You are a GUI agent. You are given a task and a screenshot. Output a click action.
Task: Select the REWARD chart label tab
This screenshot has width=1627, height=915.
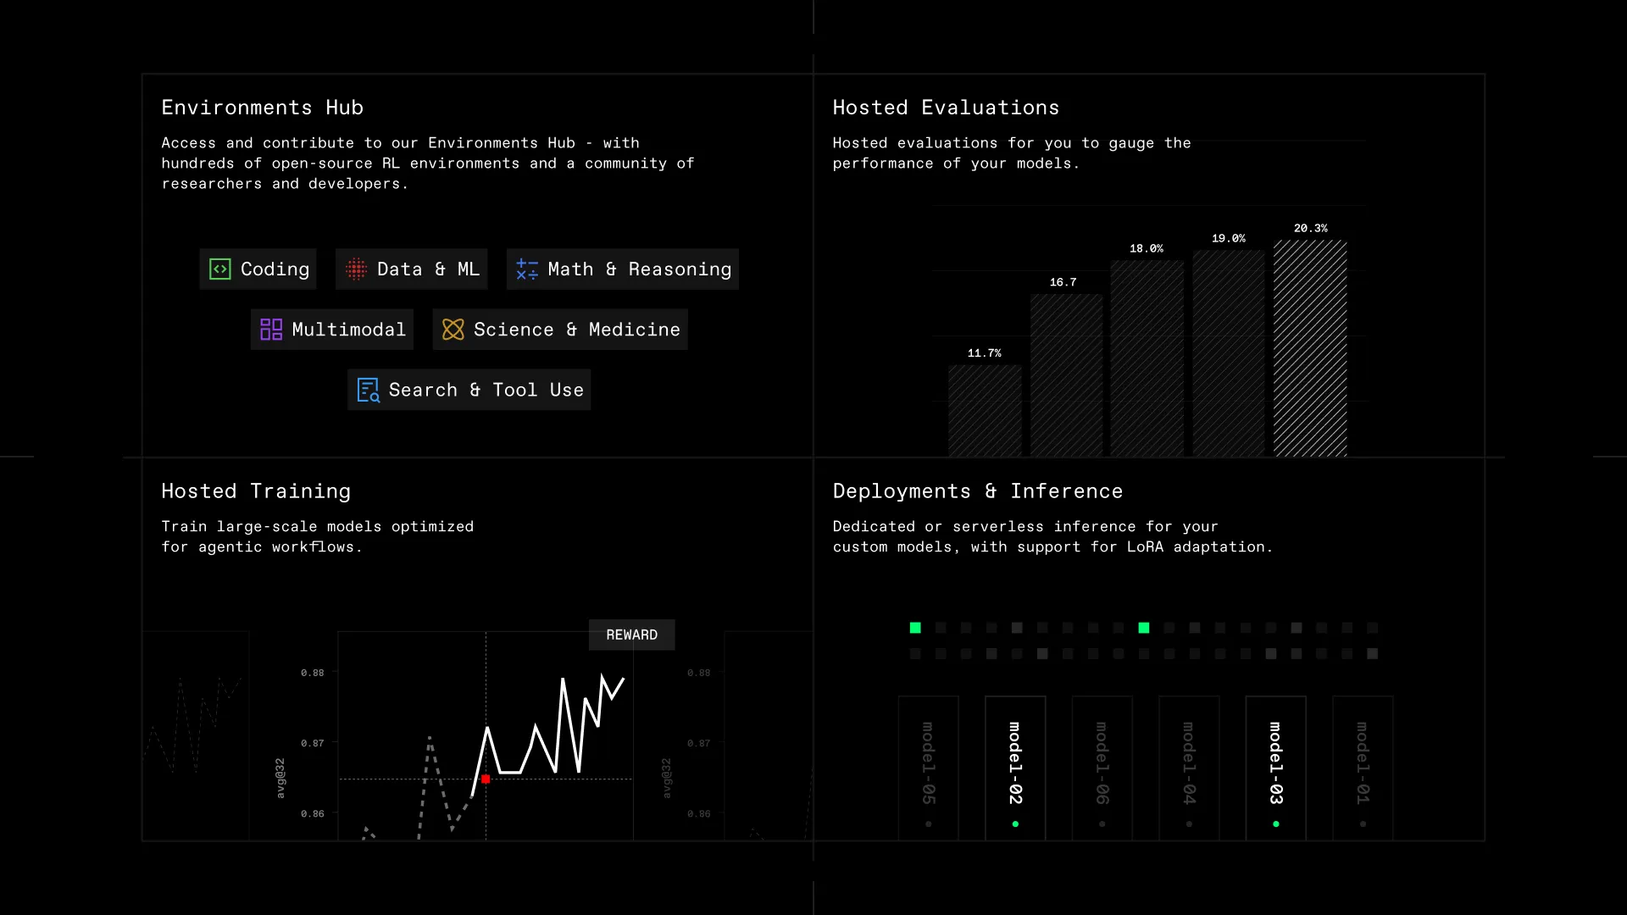click(x=631, y=635)
